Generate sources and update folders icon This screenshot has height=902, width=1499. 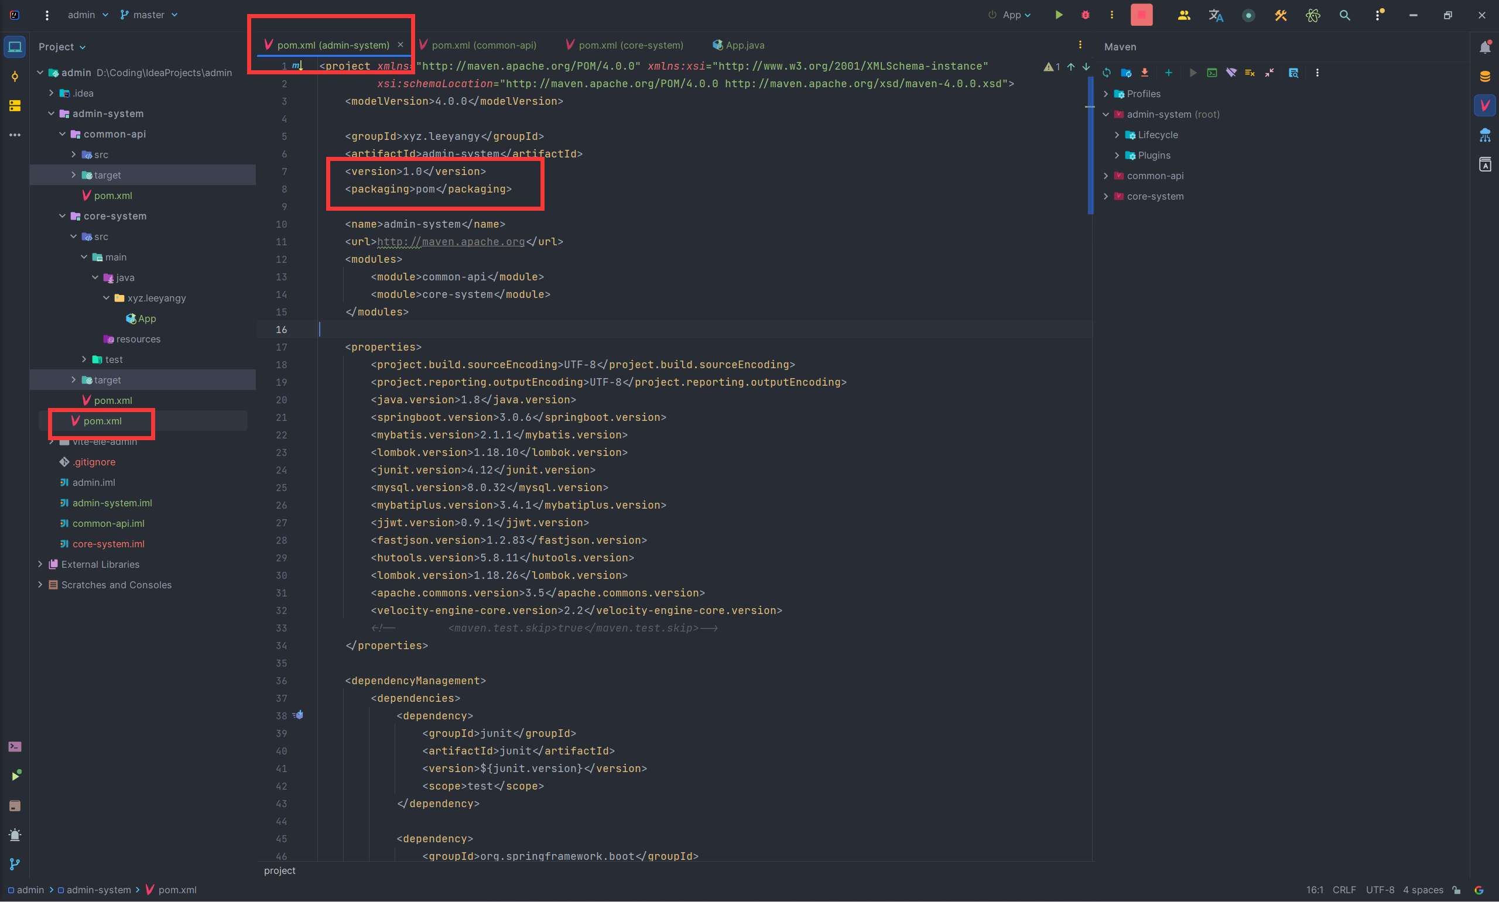[1126, 73]
